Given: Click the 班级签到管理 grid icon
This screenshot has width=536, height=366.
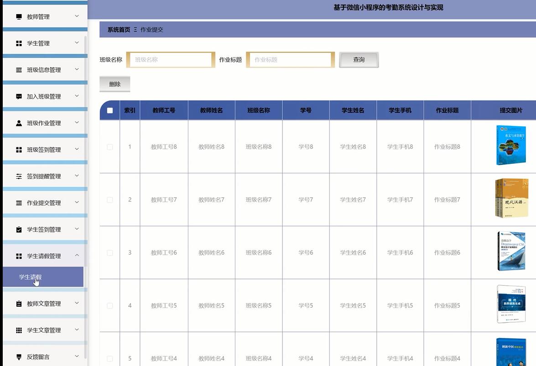Looking at the screenshot, I should coord(19,150).
